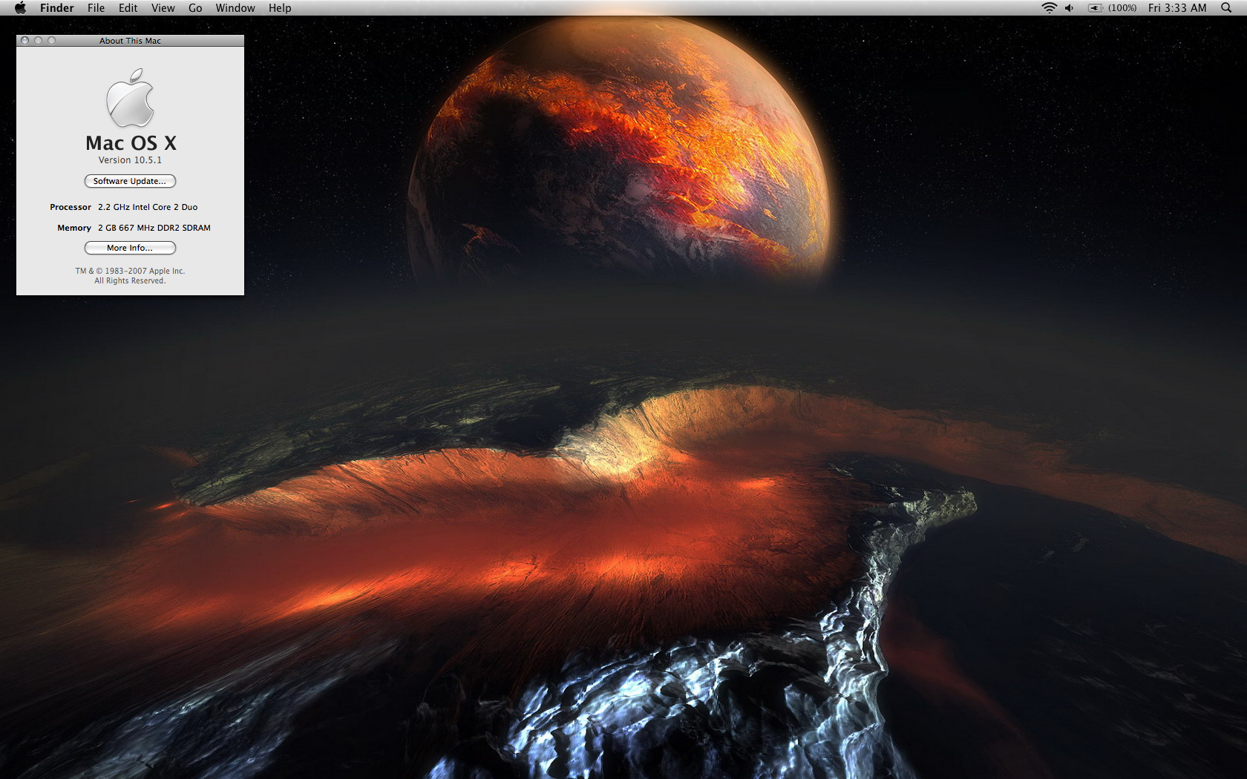Screen dimensions: 1247x779
Task: Click the About This Mac title bar
Action: click(130, 41)
